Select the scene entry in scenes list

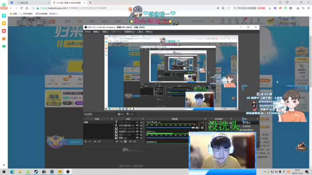tap(98, 122)
